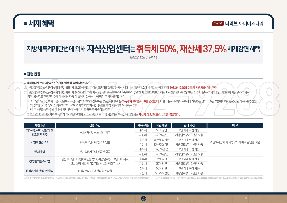Click the 감면 조건 column header
The width and height of the screenshot is (287, 203).
(x=95, y=125)
